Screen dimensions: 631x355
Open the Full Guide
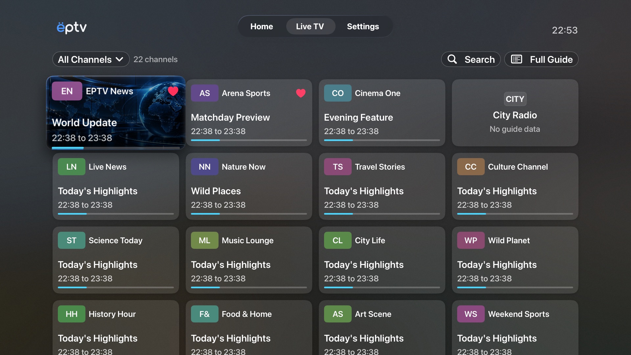point(541,59)
